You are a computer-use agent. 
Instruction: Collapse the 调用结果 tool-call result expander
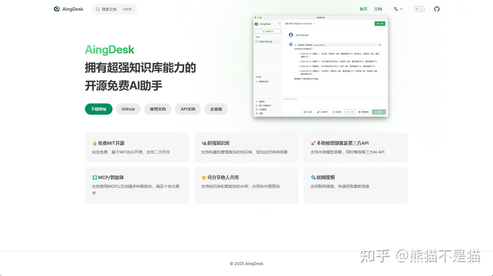tap(379, 45)
